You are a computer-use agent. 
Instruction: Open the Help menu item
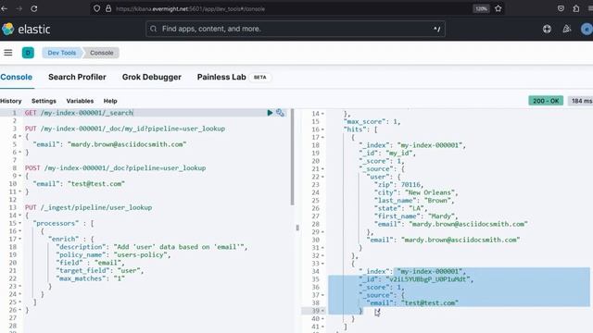[x=110, y=101]
